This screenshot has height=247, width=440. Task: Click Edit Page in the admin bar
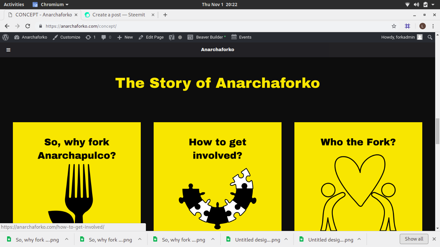coord(151,37)
